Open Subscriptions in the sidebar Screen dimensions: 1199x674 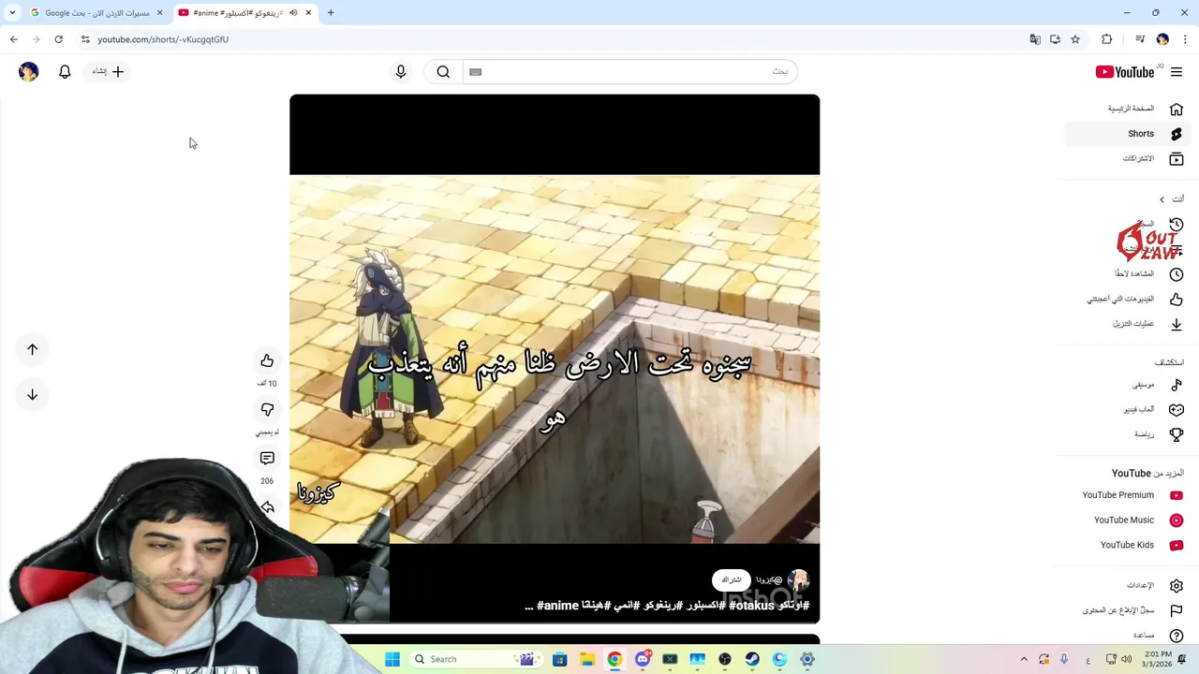(x=1128, y=158)
